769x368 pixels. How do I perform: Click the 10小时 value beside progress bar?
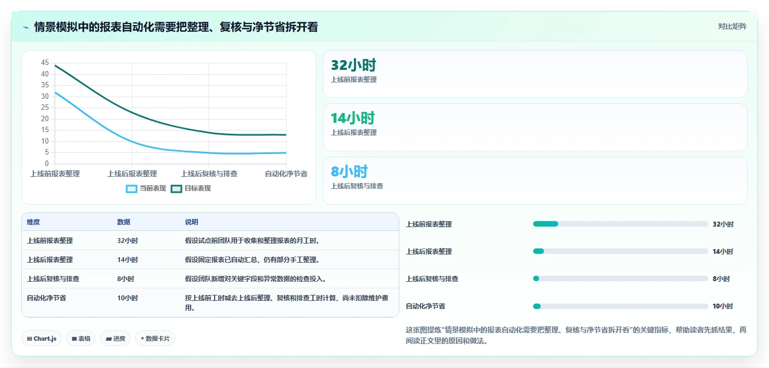(x=723, y=306)
